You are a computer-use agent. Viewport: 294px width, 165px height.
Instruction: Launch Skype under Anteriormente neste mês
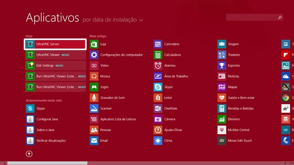point(36,109)
